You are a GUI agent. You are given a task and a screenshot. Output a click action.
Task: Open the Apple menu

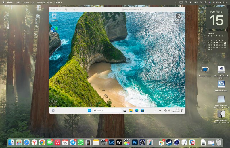pos(3,2)
